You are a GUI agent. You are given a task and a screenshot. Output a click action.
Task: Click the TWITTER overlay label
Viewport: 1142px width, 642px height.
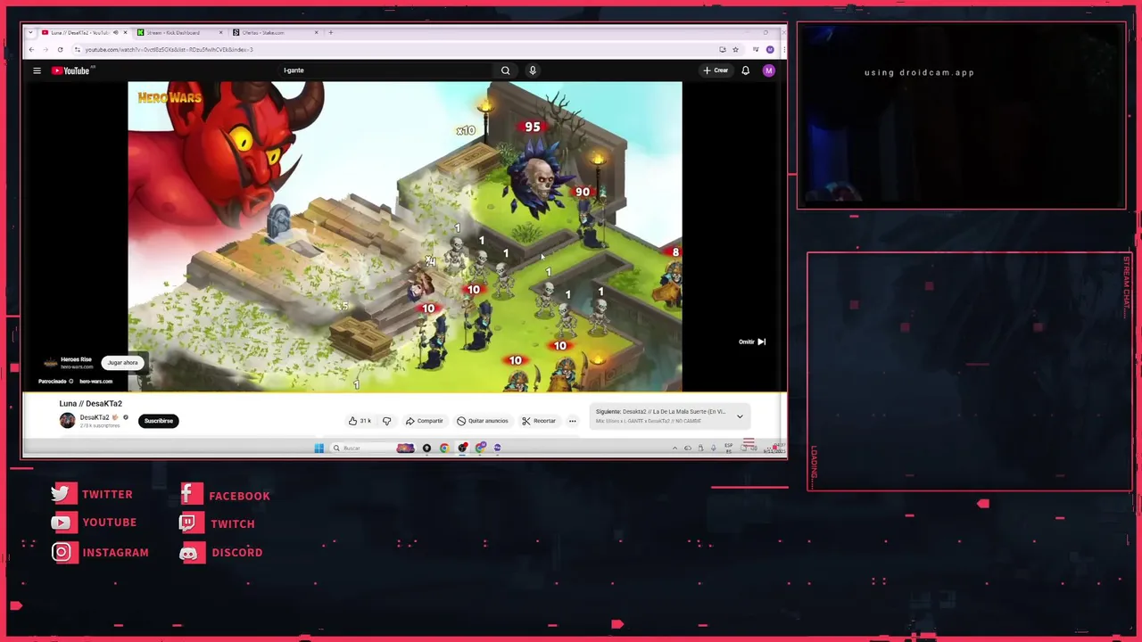(107, 494)
